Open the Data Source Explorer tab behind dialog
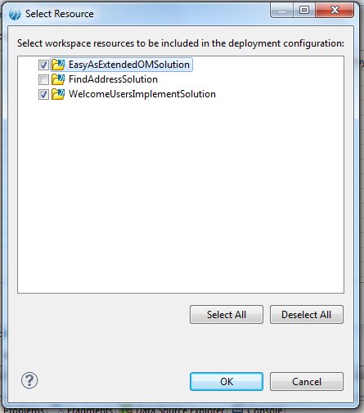The height and width of the screenshot is (413, 364). [x=173, y=410]
